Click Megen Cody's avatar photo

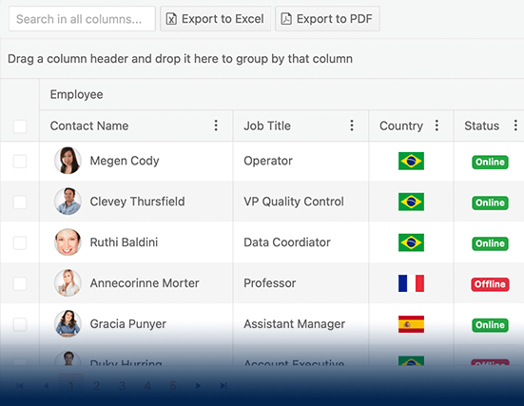[x=68, y=161]
